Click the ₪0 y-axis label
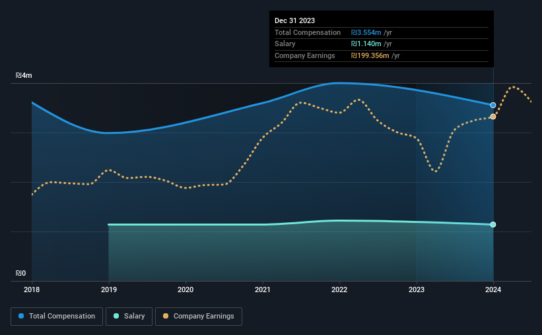 click(x=20, y=273)
